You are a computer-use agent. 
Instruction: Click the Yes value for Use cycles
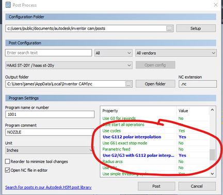(182, 131)
